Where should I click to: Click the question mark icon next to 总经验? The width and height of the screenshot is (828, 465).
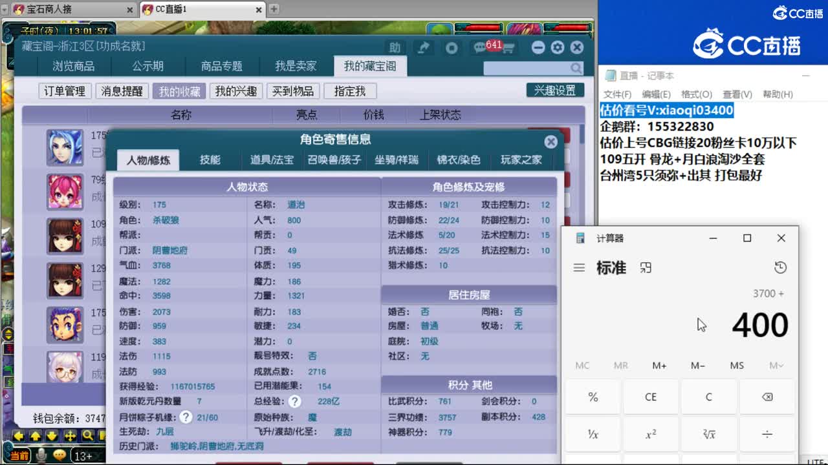[294, 402]
